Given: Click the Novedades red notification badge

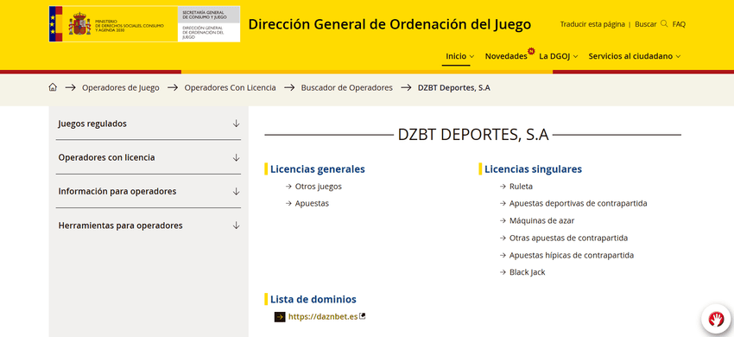Looking at the screenshot, I should pos(531,51).
